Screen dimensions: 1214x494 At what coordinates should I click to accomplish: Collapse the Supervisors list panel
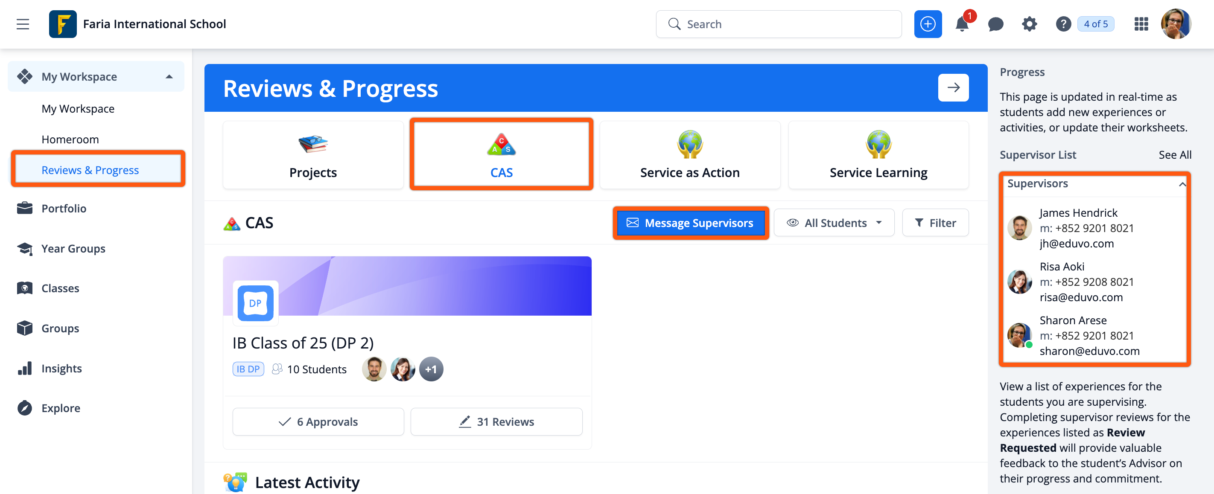point(1182,184)
